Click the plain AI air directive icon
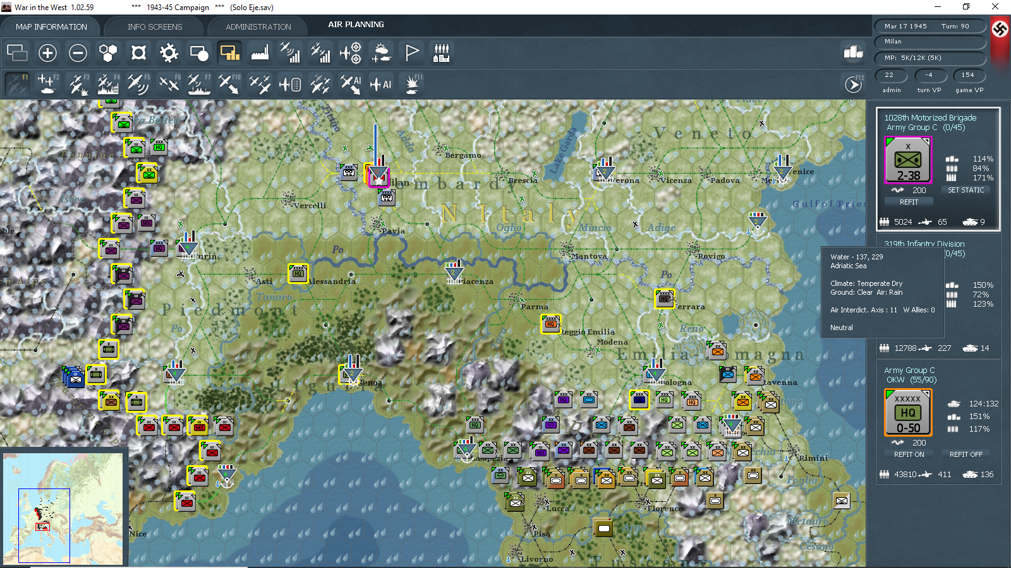1011x568 pixels. click(381, 83)
